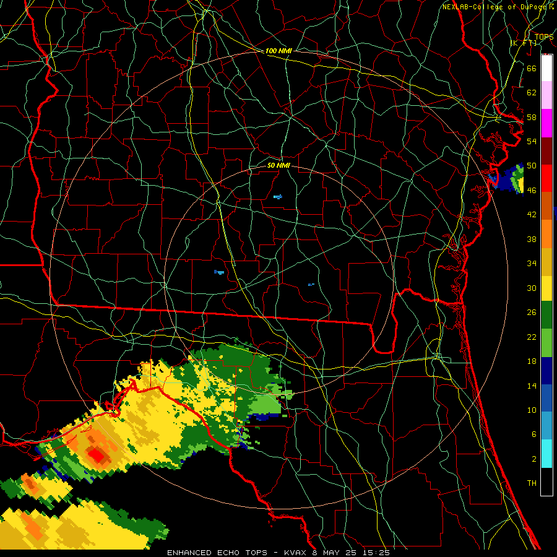Click the legend value '42'
Image resolution: width=557 pixels, height=557 pixels.
tap(532, 215)
